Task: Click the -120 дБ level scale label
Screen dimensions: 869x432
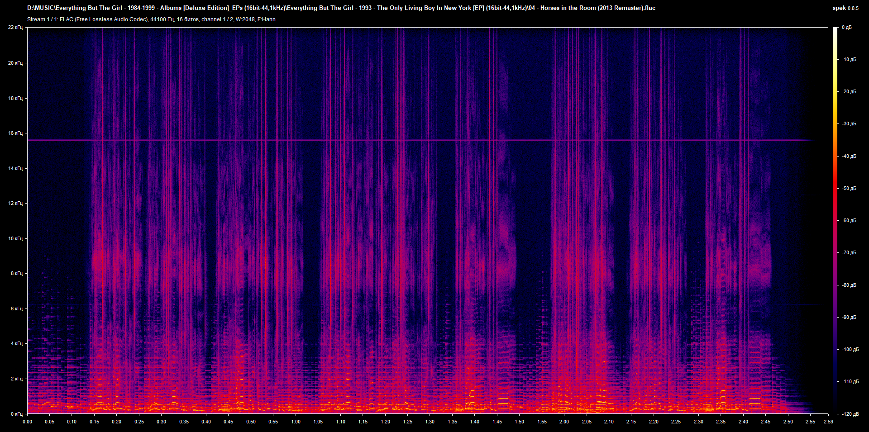Action: pos(850,414)
